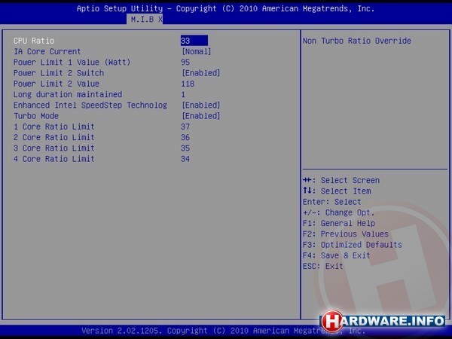Toggle Power Limit 2 Switch [Enabled] setting

click(200, 73)
